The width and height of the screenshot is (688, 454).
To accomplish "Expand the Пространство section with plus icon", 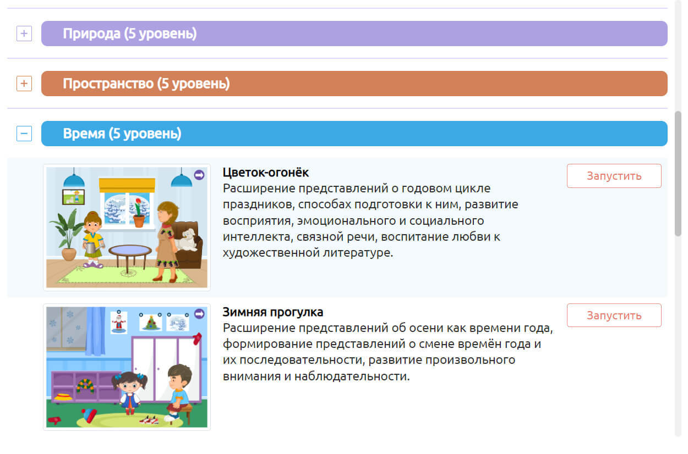I will click(24, 84).
